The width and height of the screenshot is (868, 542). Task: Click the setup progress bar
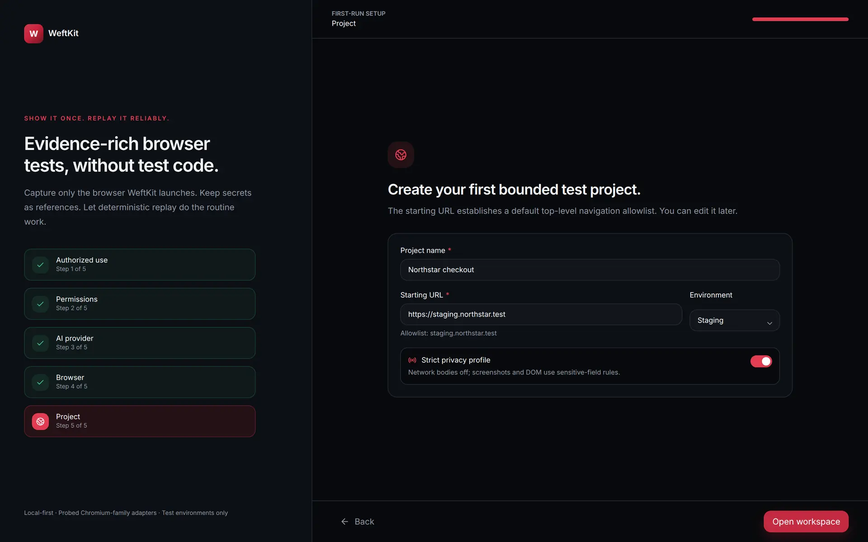point(800,19)
